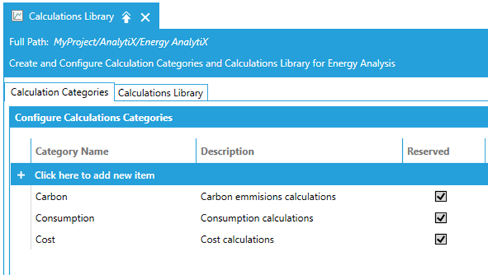Click the Reserved column header

(x=428, y=151)
